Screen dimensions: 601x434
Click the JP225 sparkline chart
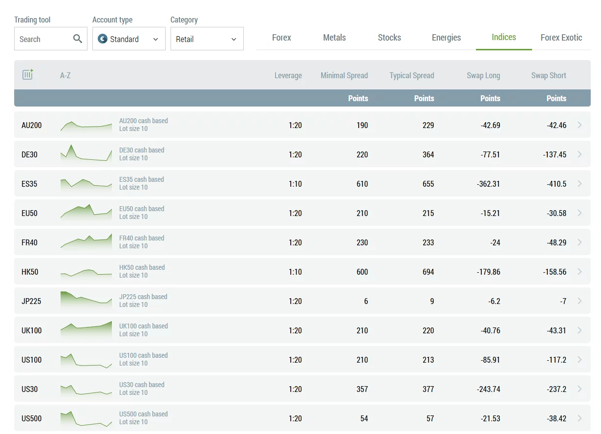click(x=86, y=300)
